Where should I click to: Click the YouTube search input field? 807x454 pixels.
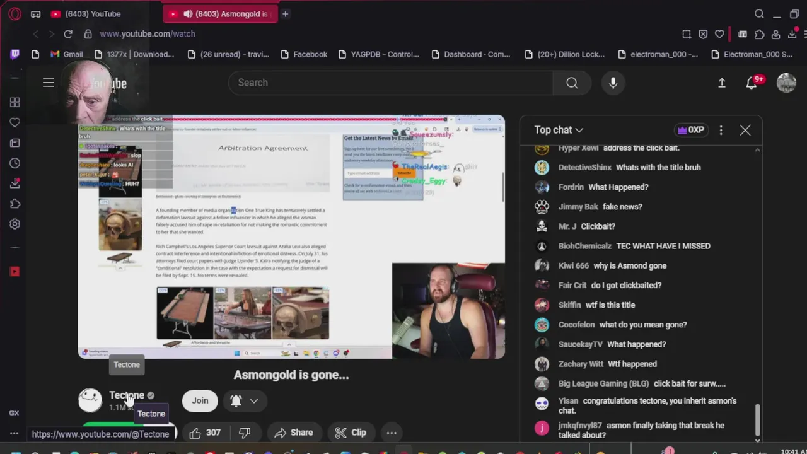tap(391, 83)
